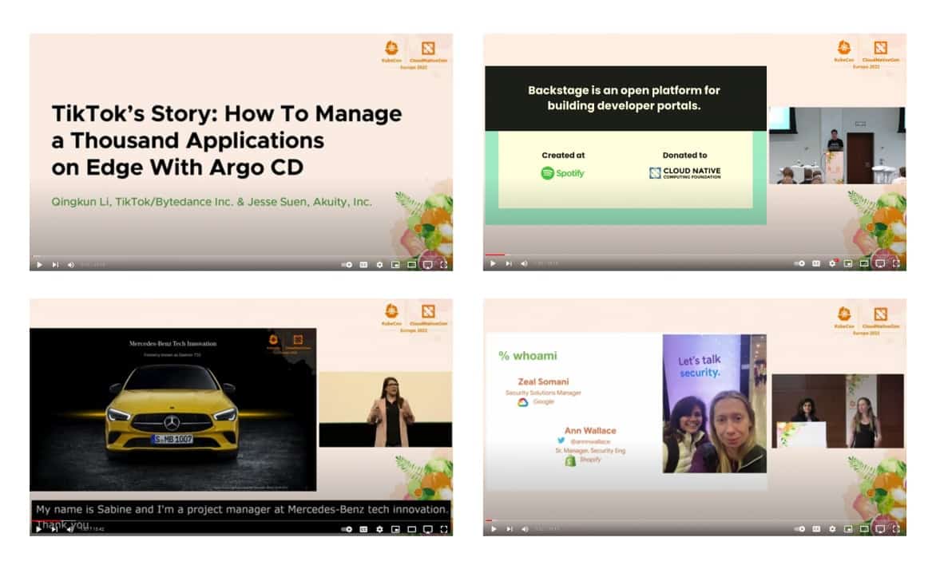Enter fullscreen on Backstage video
Screen dimensions: 936x565
click(x=896, y=263)
